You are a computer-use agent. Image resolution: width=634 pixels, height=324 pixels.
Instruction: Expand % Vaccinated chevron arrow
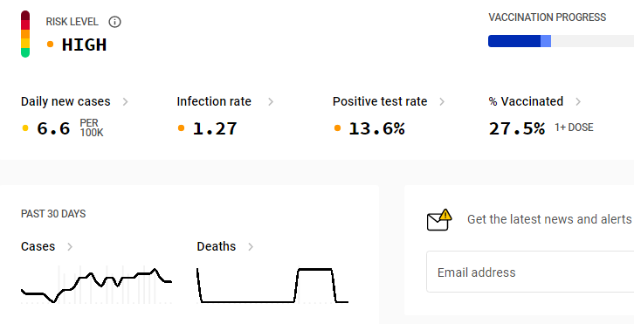(x=578, y=101)
